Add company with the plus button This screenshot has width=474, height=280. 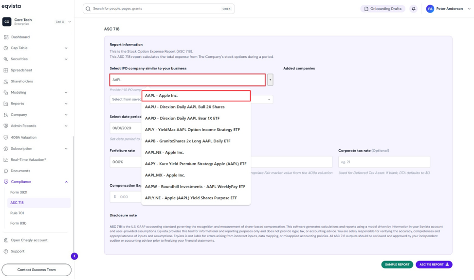(x=270, y=80)
